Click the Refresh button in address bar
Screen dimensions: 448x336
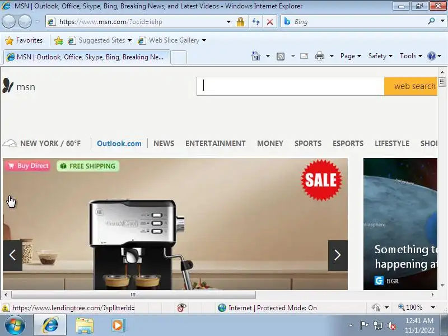point(256,22)
